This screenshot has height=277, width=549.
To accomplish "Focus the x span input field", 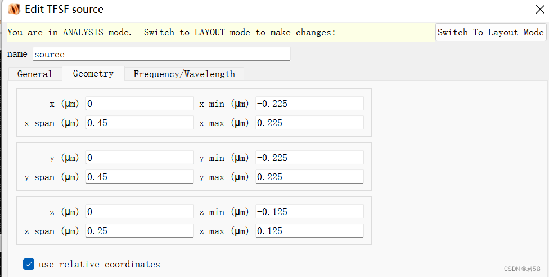I will click(x=139, y=123).
